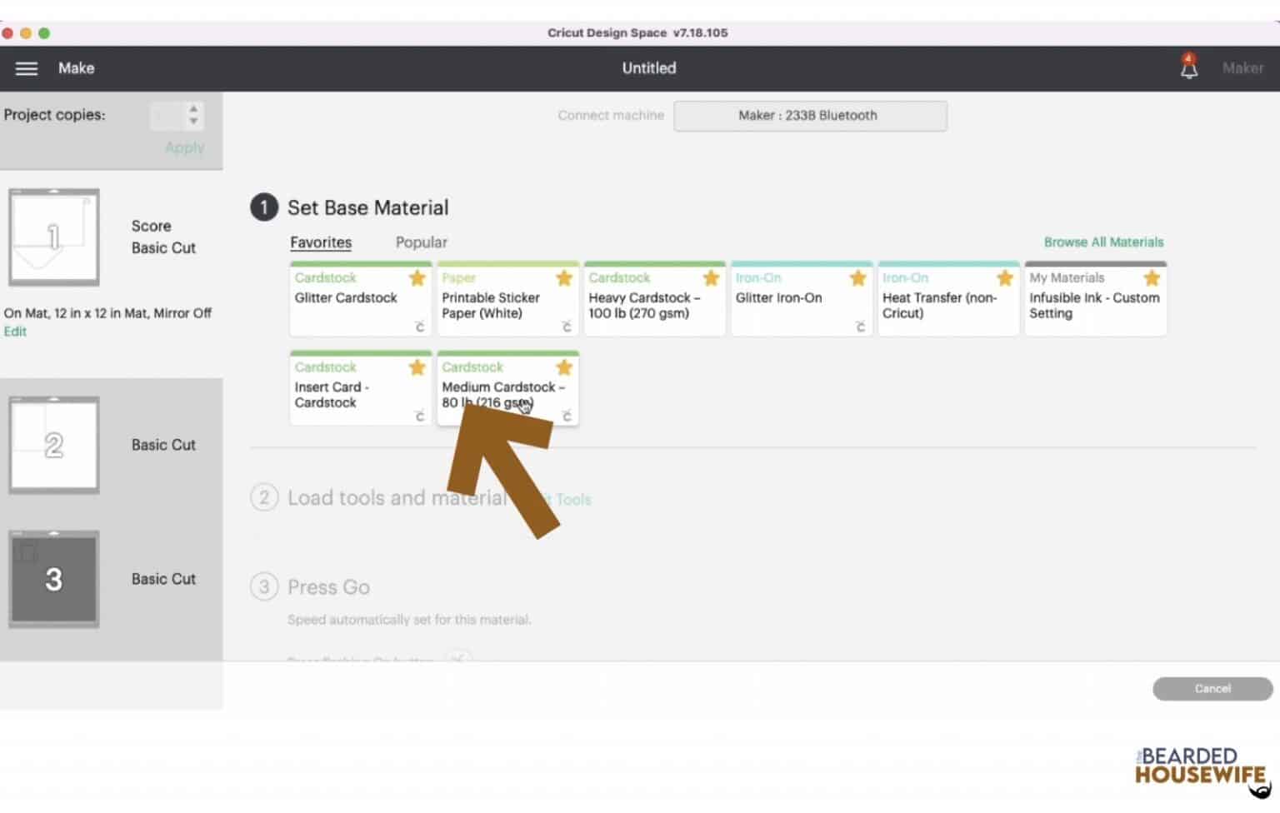This screenshot has width=1280, height=813.
Task: Toggle star on Heavy Cardstock tile
Action: tap(711, 277)
